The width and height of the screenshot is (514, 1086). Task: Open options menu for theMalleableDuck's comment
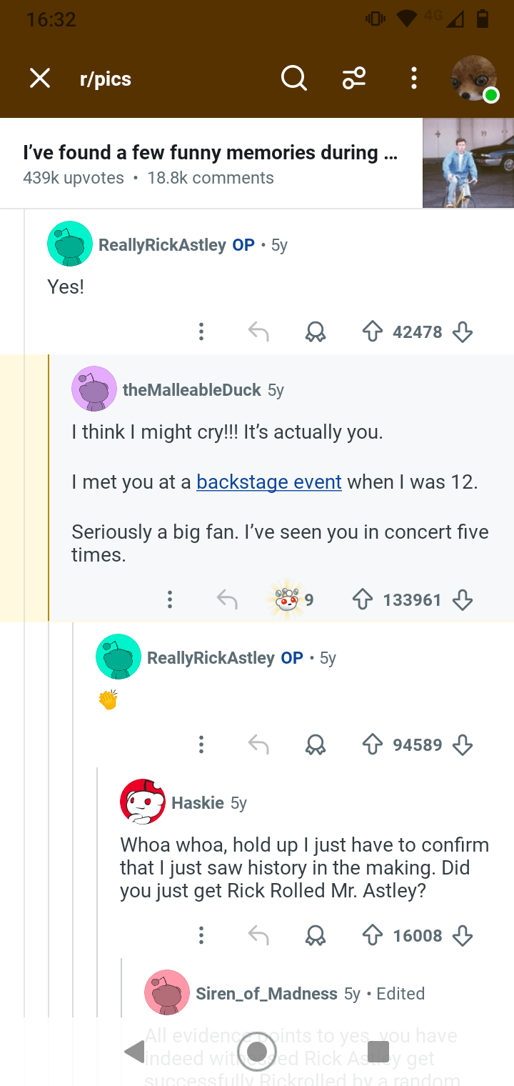(170, 599)
